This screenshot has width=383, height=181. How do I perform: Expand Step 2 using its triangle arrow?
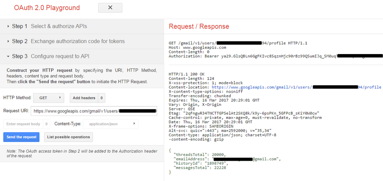(x=8, y=41)
